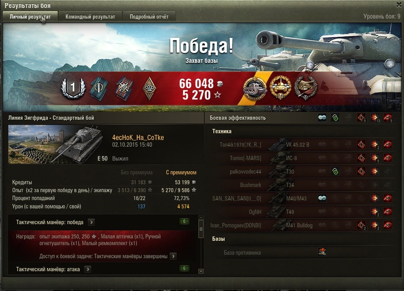This screenshot has width=404, height=291.
Task: Click the first-class mastery badge icon
Action: tap(73, 89)
